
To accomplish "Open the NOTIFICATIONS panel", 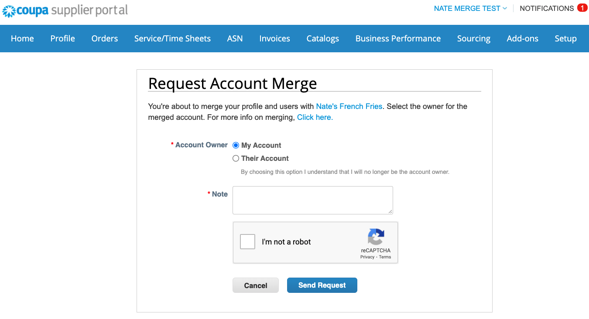I will pyautogui.click(x=547, y=8).
